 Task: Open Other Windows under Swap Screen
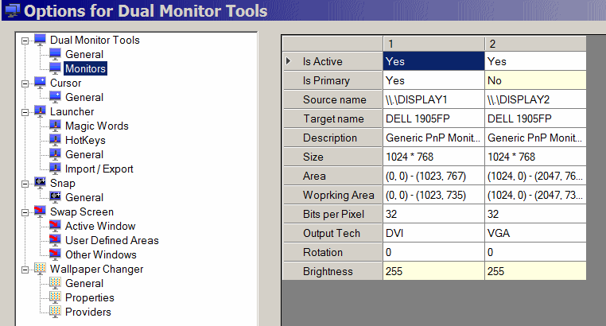point(100,254)
